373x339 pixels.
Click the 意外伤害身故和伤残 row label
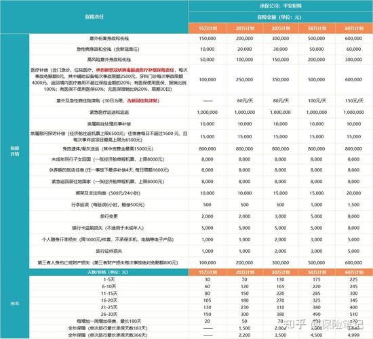point(109,38)
